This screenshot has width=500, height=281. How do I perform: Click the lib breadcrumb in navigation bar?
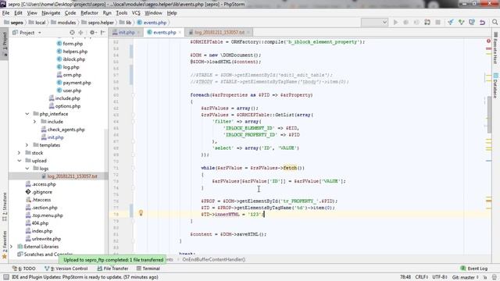coord(126,23)
